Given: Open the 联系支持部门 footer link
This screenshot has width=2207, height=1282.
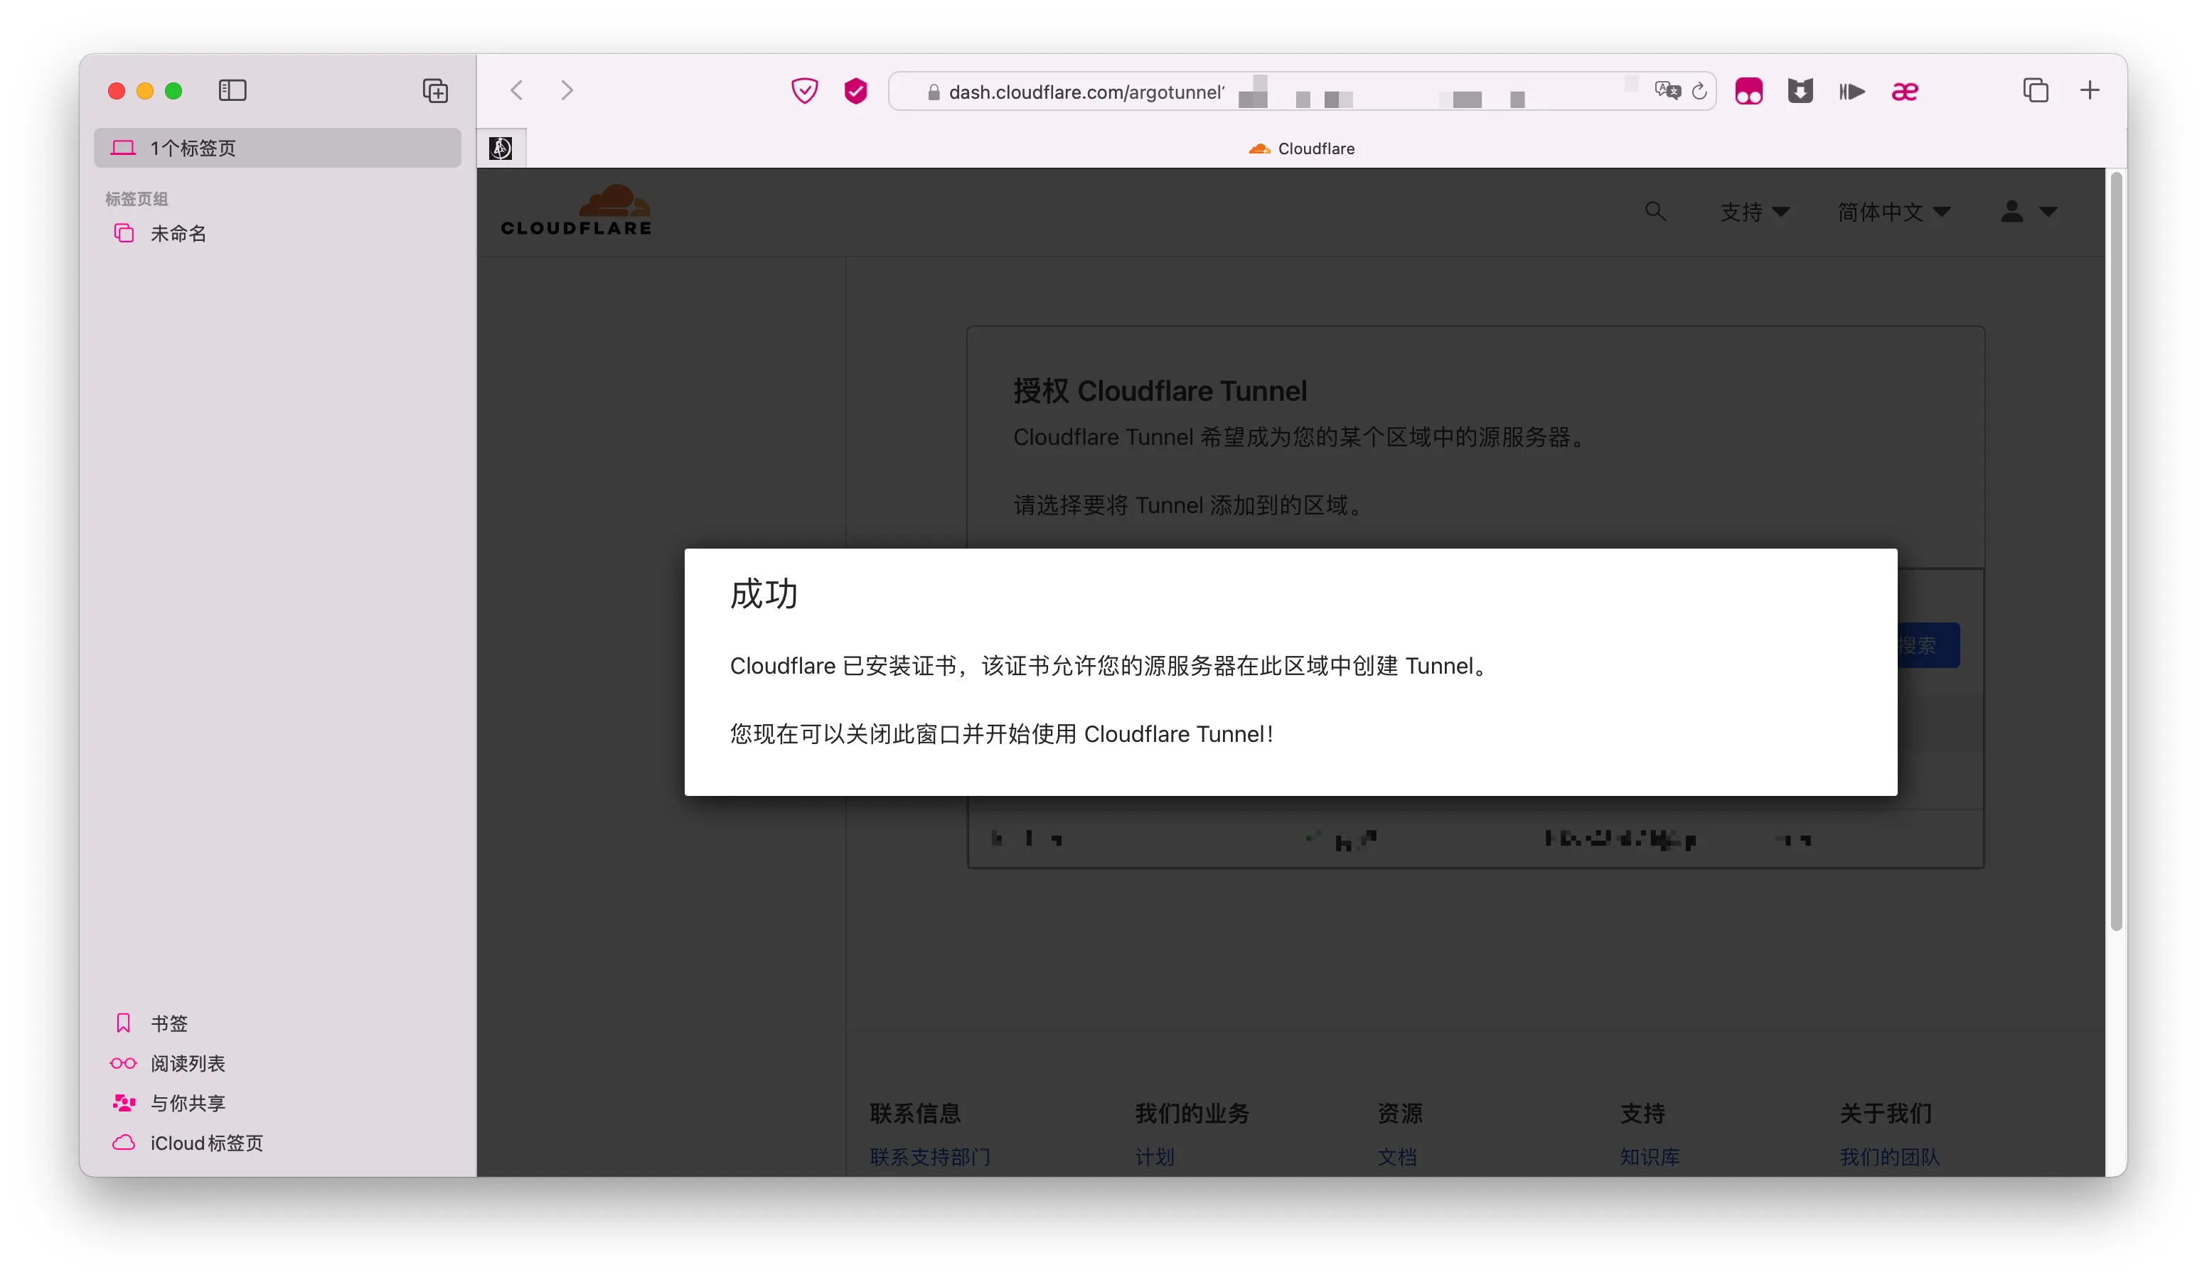Looking at the screenshot, I should tap(930, 1156).
